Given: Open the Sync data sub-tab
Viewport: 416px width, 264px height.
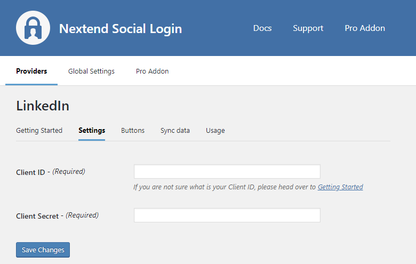Looking at the screenshot, I should coord(175,130).
